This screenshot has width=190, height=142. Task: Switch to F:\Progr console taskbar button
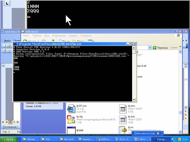[161, 139]
